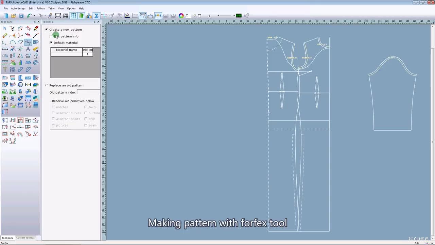This screenshot has height=245, width=435.
Task: Click the Open file icon
Action: pos(14,16)
